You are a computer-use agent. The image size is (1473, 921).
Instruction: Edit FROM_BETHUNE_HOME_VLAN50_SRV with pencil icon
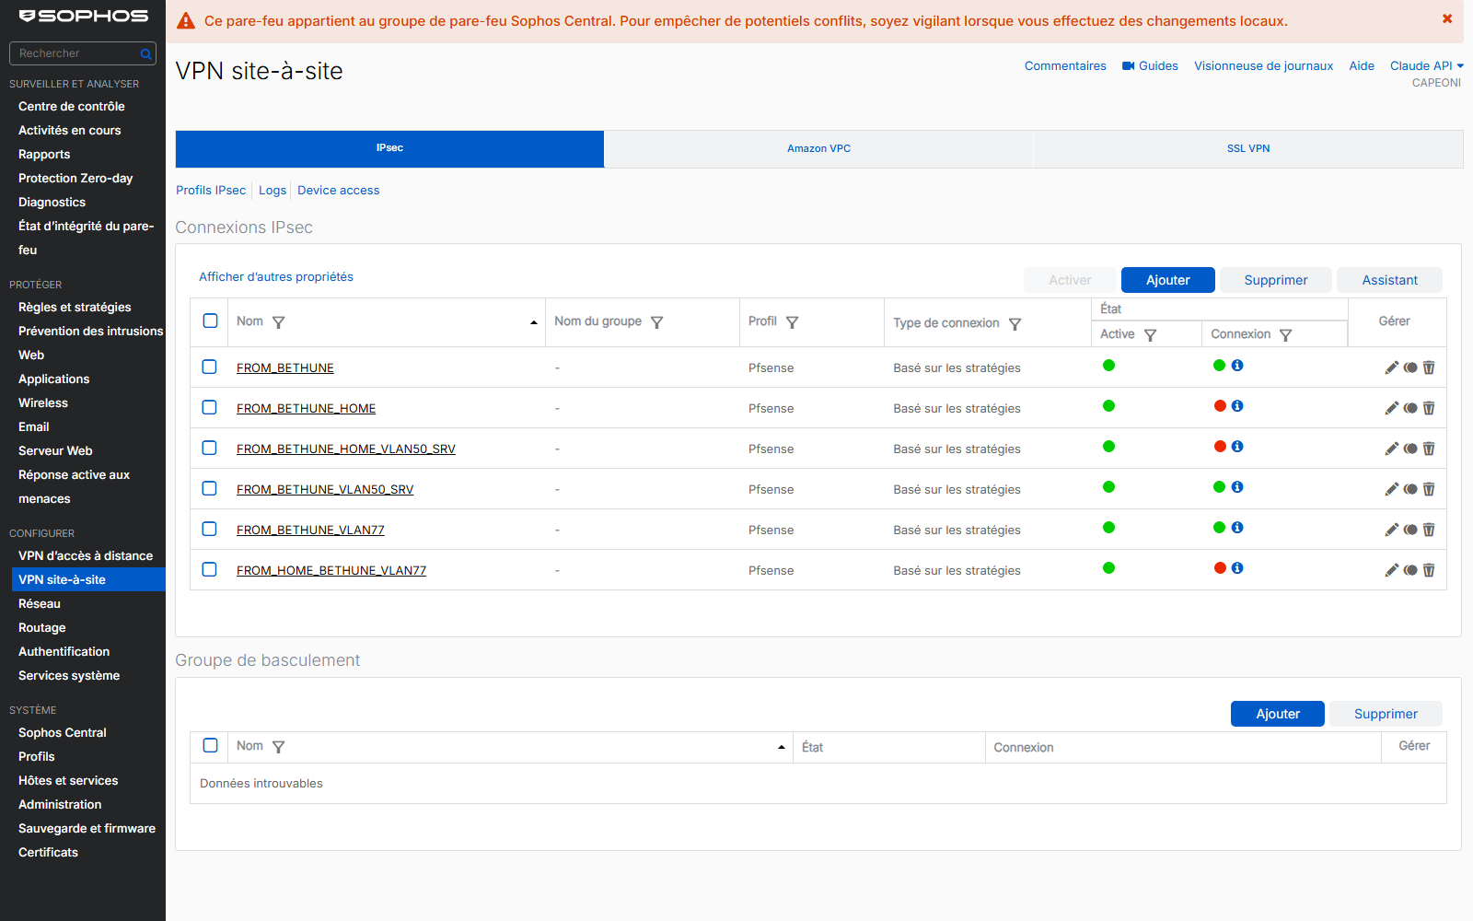1392,449
